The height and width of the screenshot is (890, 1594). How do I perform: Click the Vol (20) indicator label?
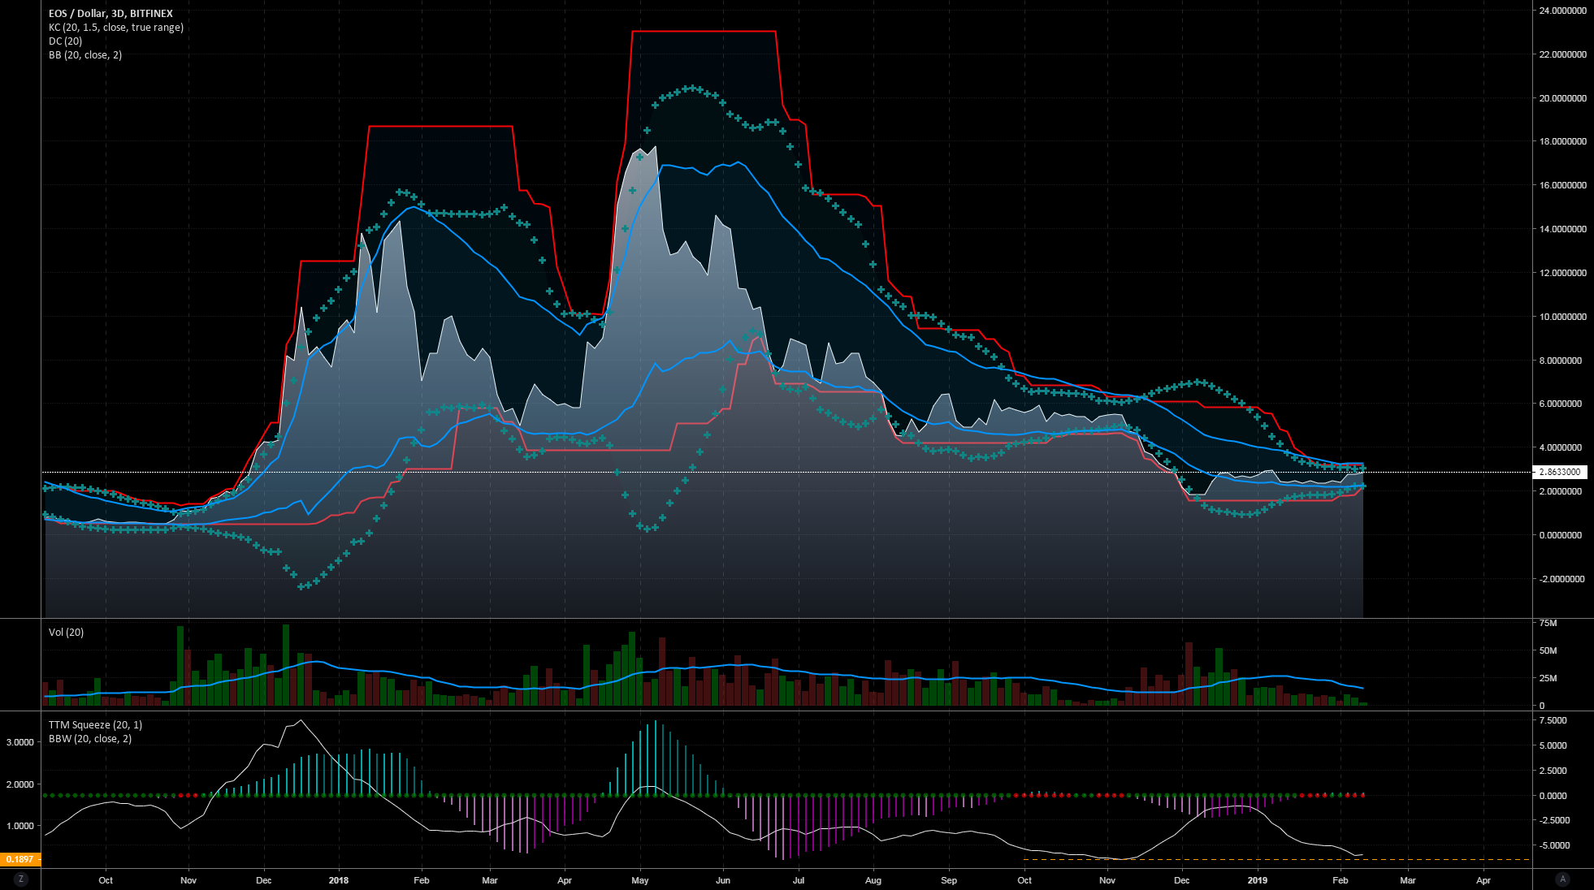pos(66,633)
